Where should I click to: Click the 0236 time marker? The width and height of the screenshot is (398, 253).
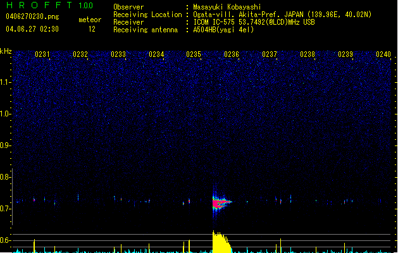pyautogui.click(x=232, y=54)
